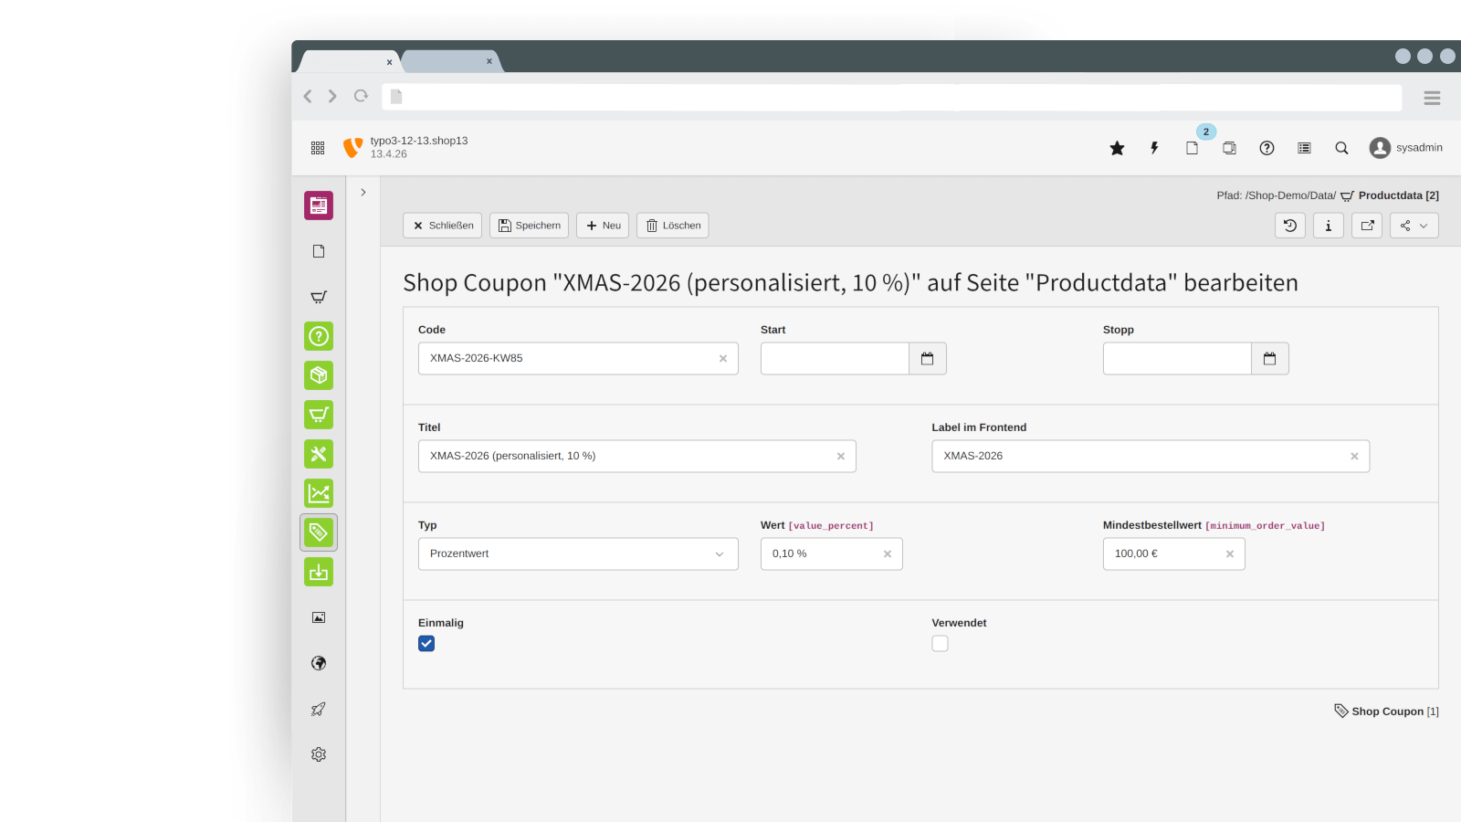
Task: Open the sysadmin user menu
Action: coord(1405,148)
